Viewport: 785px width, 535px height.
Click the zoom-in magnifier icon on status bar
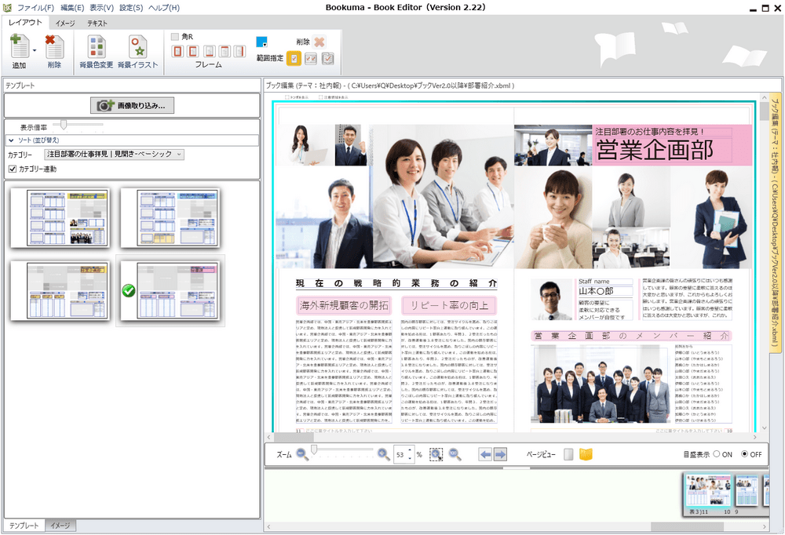[x=384, y=453]
